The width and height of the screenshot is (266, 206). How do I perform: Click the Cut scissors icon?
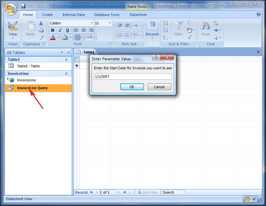(41, 23)
